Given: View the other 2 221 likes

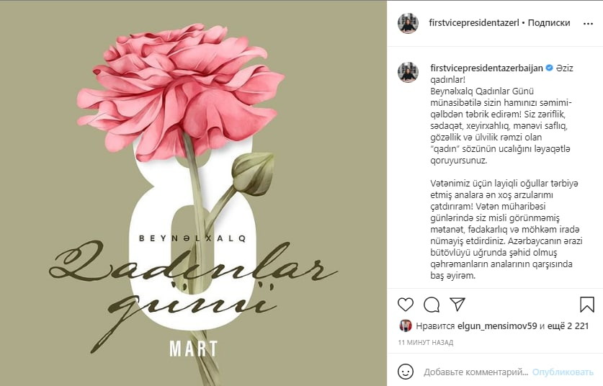Looking at the screenshot, I should pyautogui.click(x=568, y=326).
